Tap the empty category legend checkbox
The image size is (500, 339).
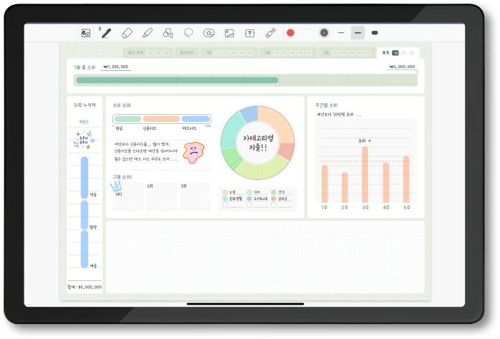coord(225,205)
